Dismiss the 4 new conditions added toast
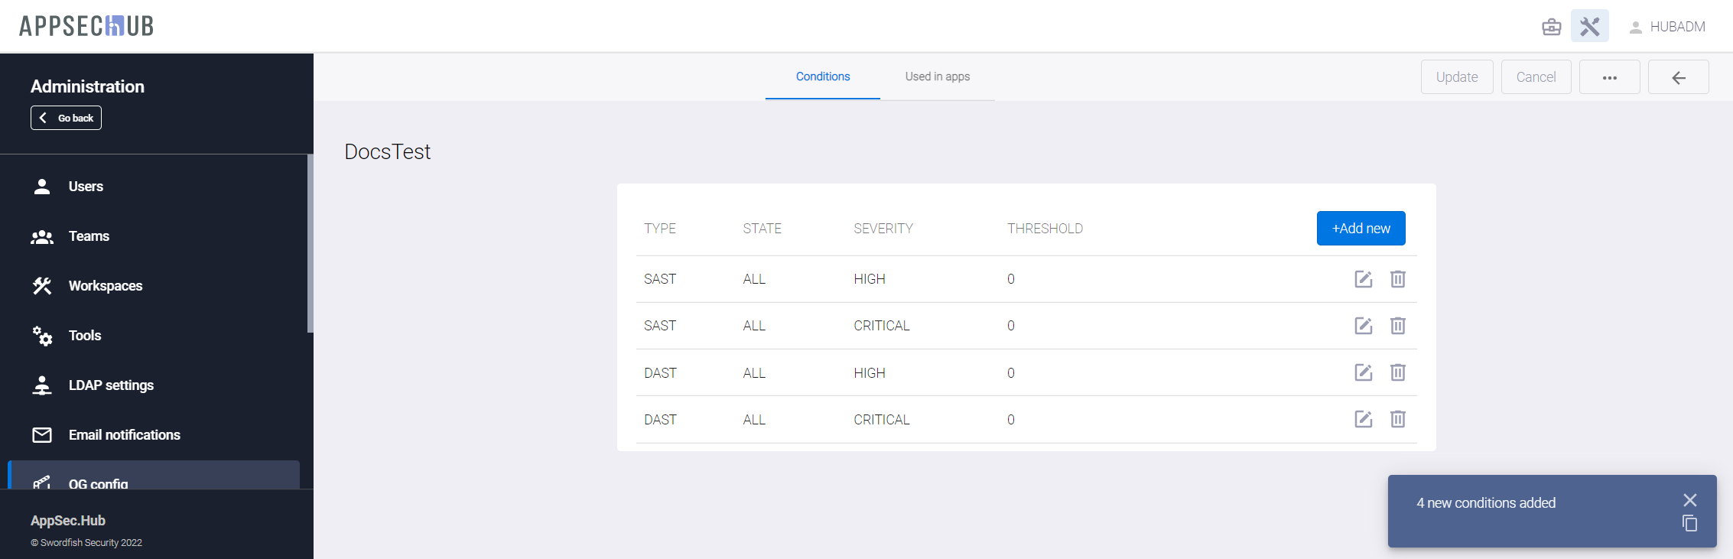The width and height of the screenshot is (1733, 559). pos(1689,500)
